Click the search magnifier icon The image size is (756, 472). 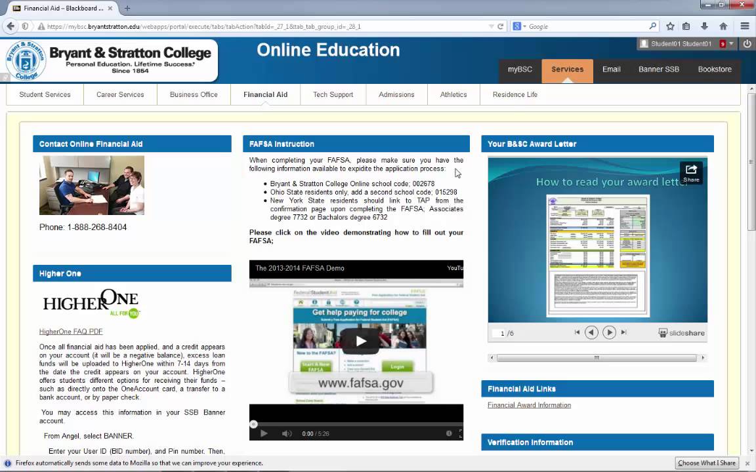point(653,26)
